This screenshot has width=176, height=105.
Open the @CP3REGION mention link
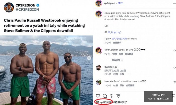pyautogui.click(x=119, y=39)
